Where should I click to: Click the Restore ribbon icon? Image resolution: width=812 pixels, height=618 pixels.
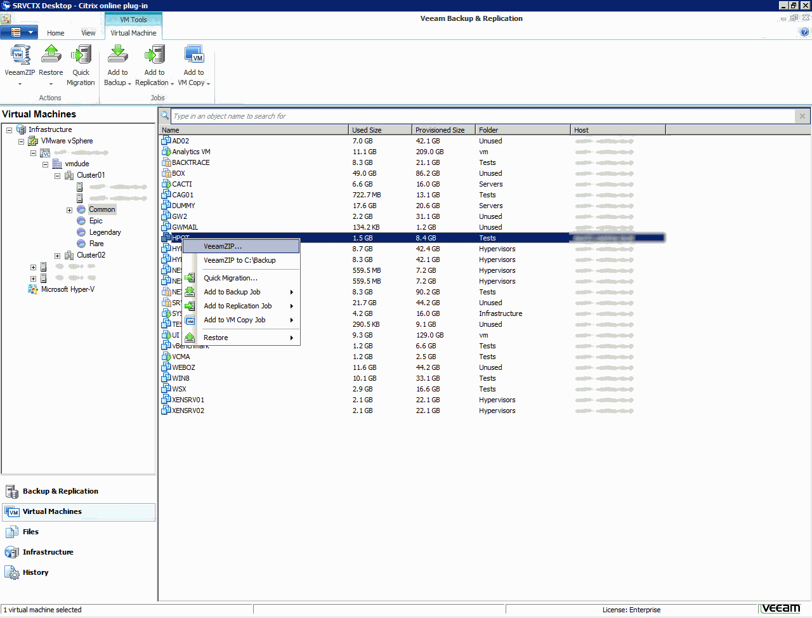pyautogui.click(x=51, y=56)
